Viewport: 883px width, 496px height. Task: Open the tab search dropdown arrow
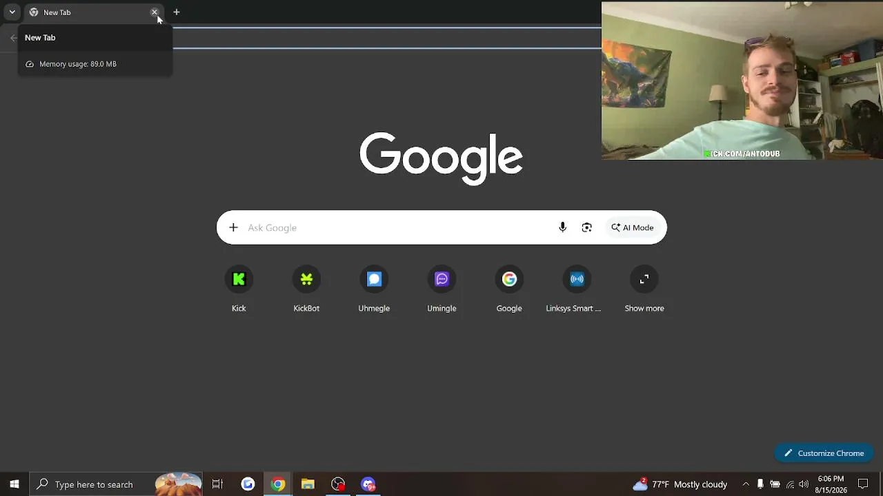point(12,12)
